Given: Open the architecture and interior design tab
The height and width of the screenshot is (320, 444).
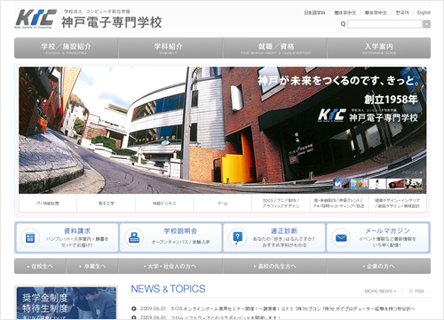Looking at the screenshot, I should (x=397, y=204).
